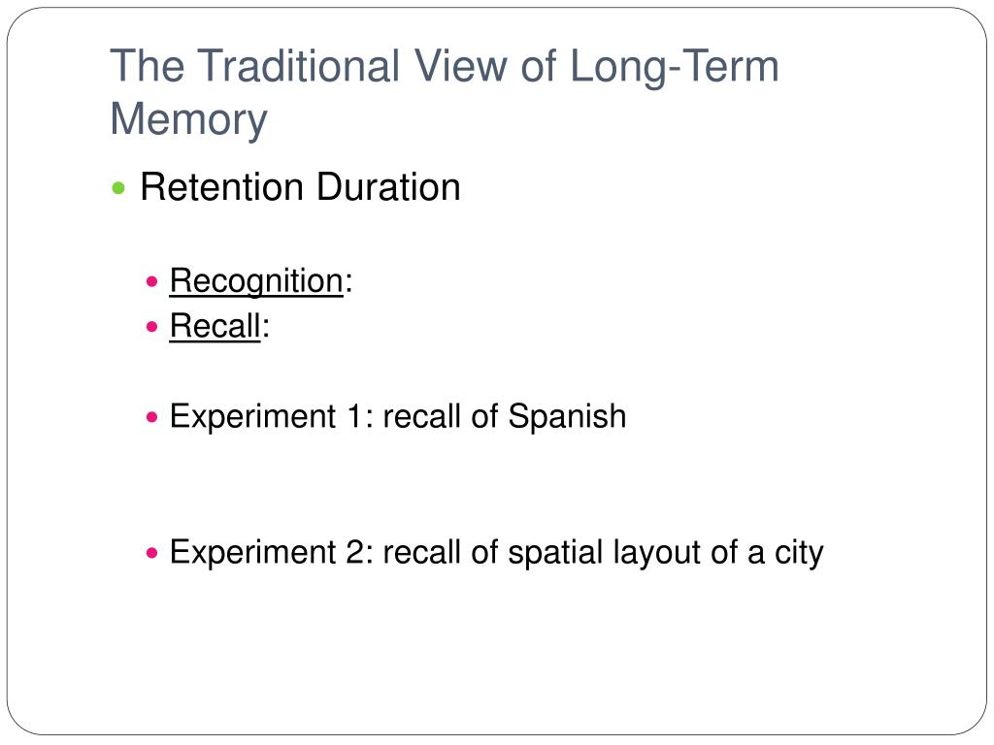Screen dimensions: 994x745
Task: Click the pink bullet before Experiment 1
Action: (x=151, y=417)
